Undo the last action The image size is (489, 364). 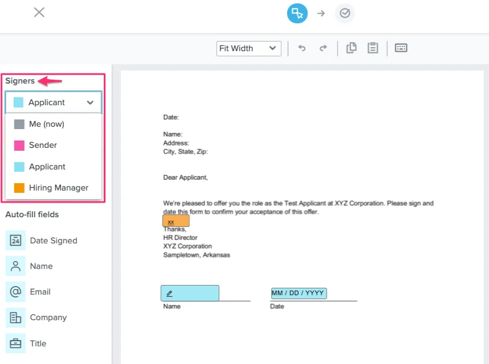point(301,48)
